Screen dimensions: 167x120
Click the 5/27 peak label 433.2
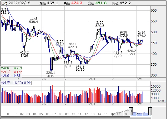[x=60, y=45]
